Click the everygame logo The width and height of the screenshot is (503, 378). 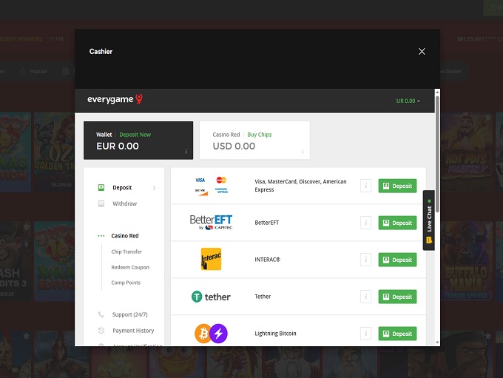click(x=114, y=100)
